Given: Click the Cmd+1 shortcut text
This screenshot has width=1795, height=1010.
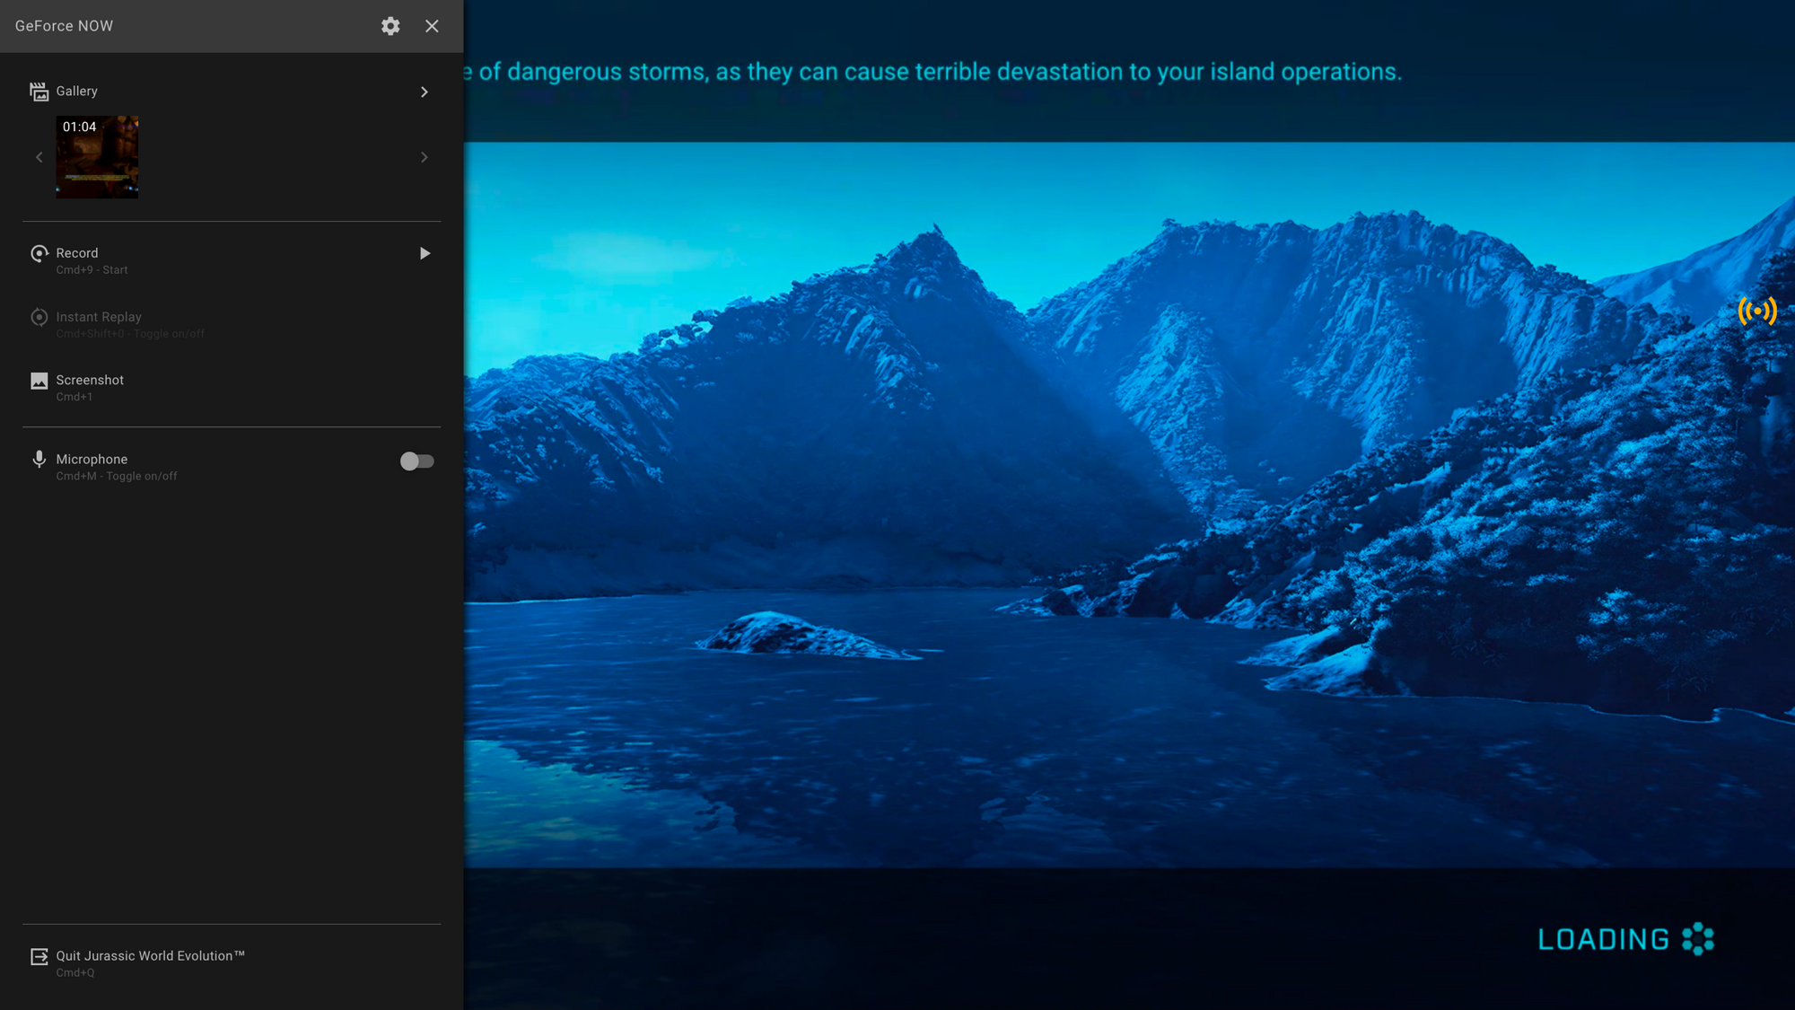Looking at the screenshot, I should tap(74, 397).
